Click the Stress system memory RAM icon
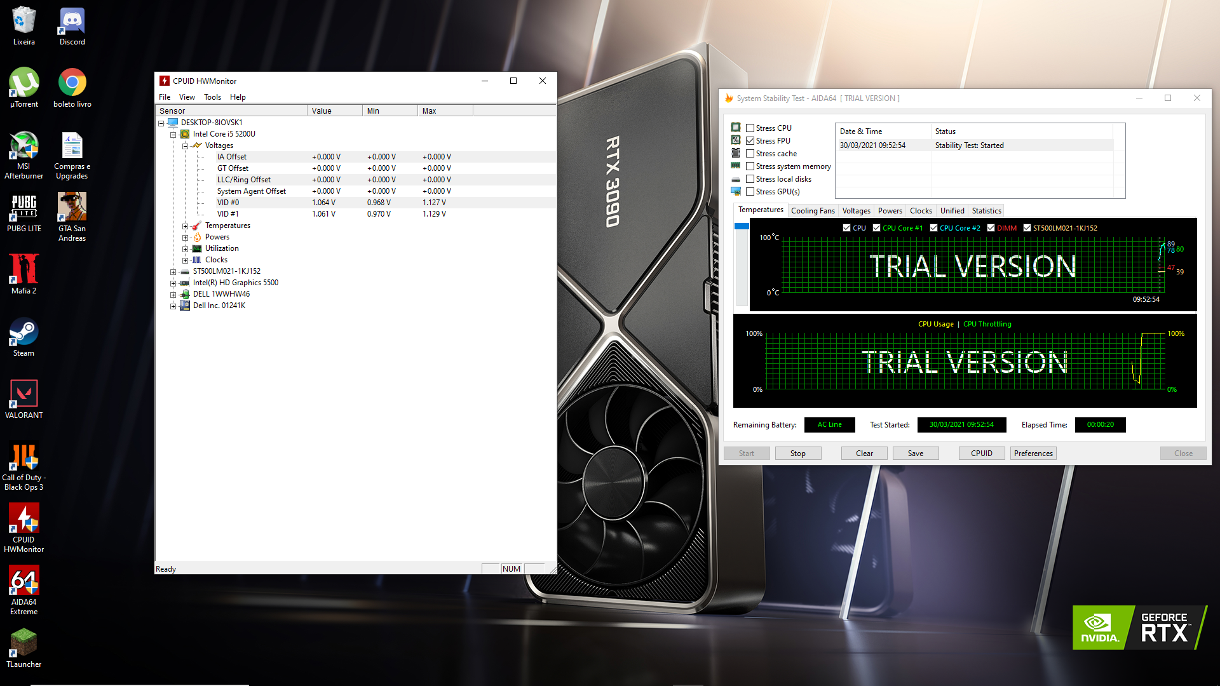Screen dimensions: 1220x686 point(736,166)
